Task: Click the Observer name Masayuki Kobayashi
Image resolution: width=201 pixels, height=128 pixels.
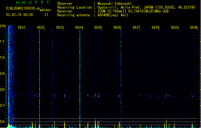Action: tap(115, 4)
